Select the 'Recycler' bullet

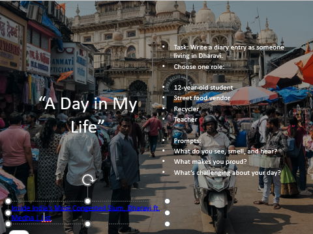pos(186,109)
